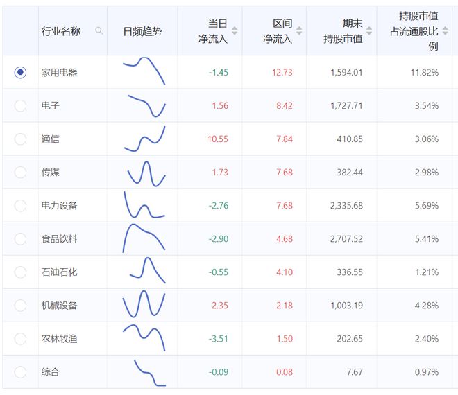Open the 农林牧渔 trend sparkline
Image resolution: width=458 pixels, height=395 pixels.
[144, 337]
